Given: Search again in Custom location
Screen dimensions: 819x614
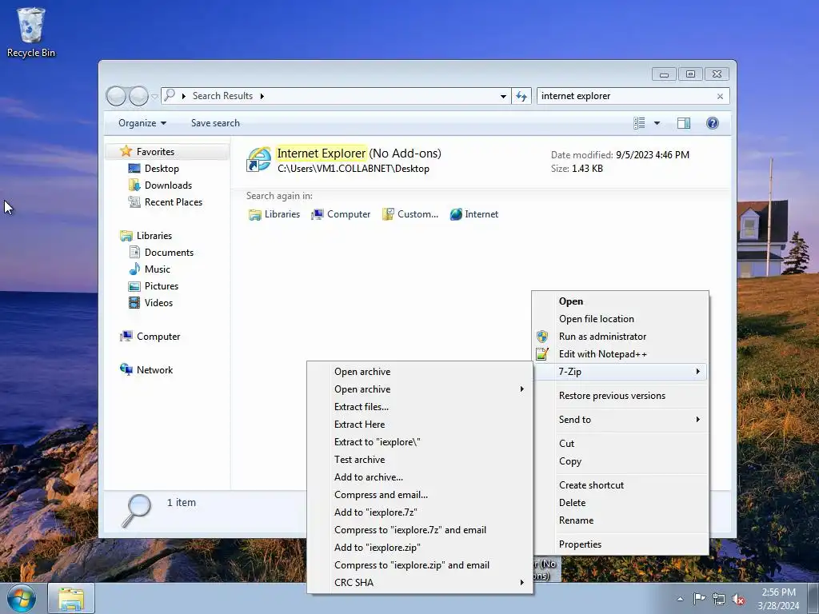Looking at the screenshot, I should coord(410,214).
